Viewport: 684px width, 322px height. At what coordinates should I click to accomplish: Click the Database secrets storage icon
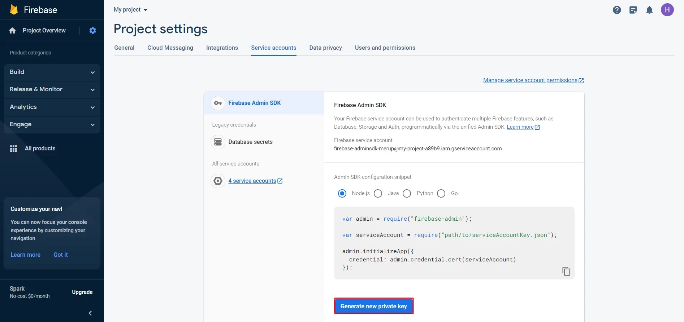(x=218, y=142)
